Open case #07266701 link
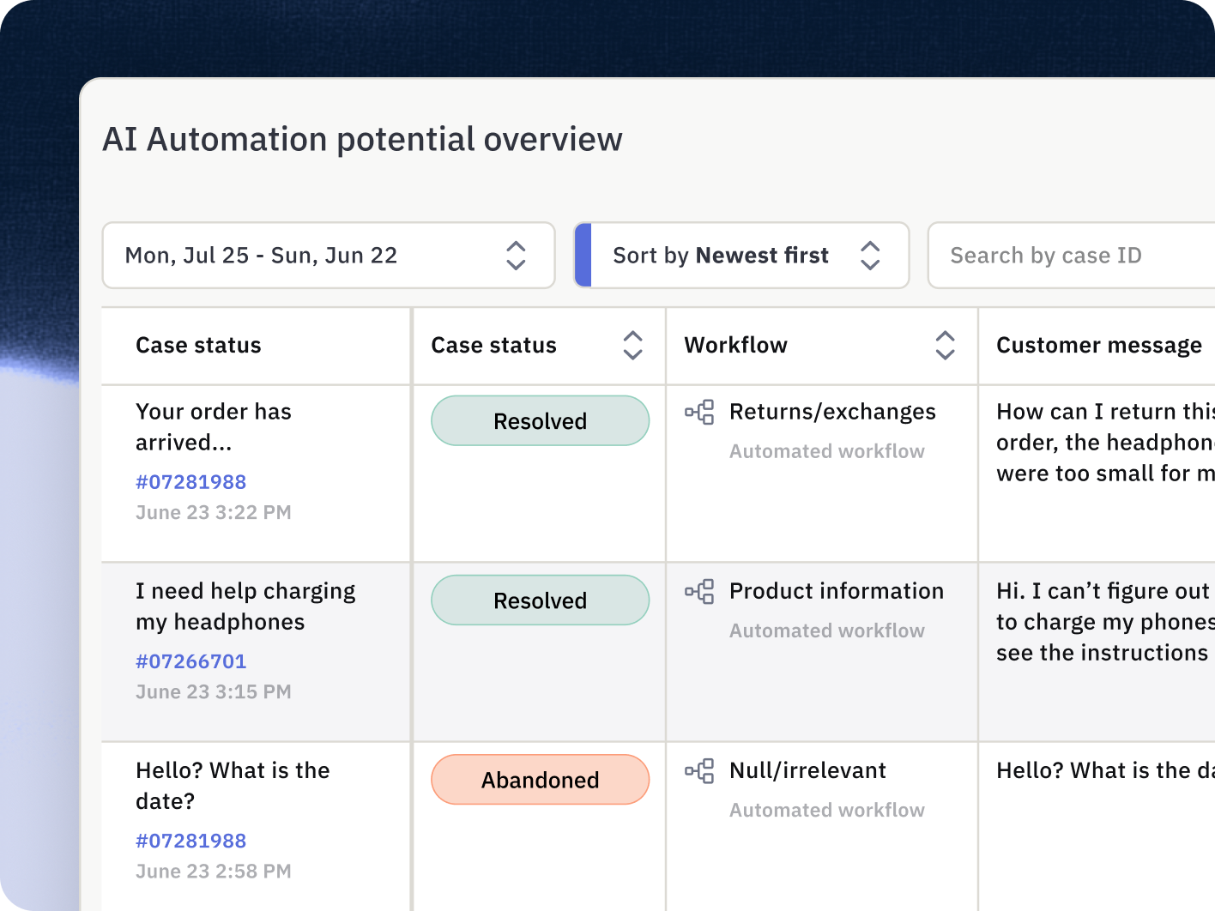1215x911 pixels. tap(190, 661)
